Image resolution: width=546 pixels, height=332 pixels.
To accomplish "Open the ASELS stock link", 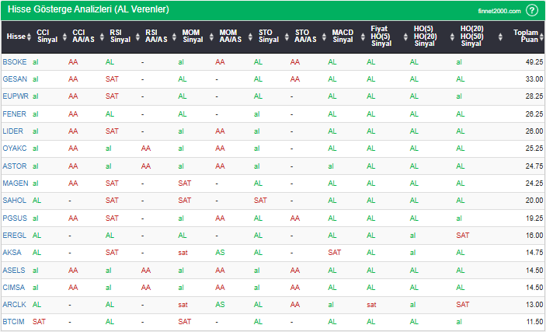I will [x=14, y=270].
